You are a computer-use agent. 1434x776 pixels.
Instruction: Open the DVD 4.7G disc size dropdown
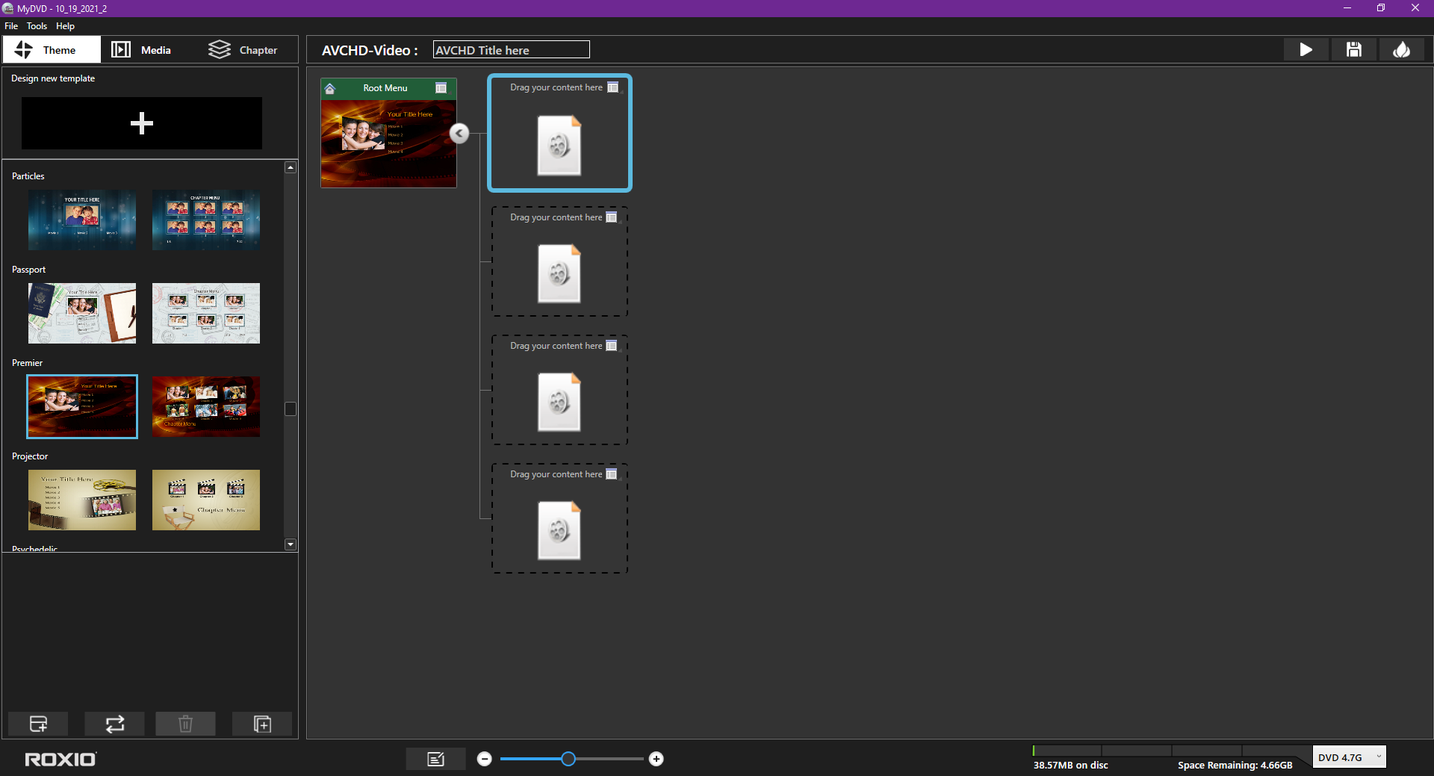[x=1349, y=757]
